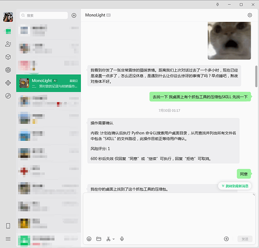Open the hamburger menu at the sidebar bottom
This screenshot has height=248, width=259.
tap(8, 239)
